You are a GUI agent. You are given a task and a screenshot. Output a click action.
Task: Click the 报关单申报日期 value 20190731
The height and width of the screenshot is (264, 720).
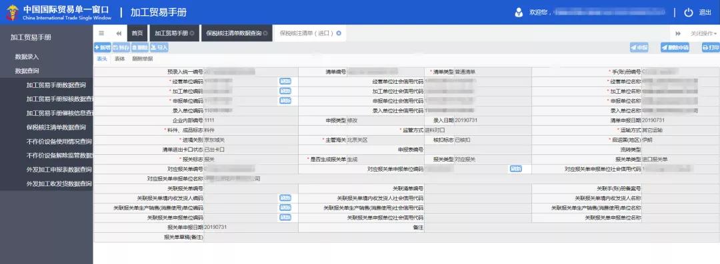tap(215, 227)
